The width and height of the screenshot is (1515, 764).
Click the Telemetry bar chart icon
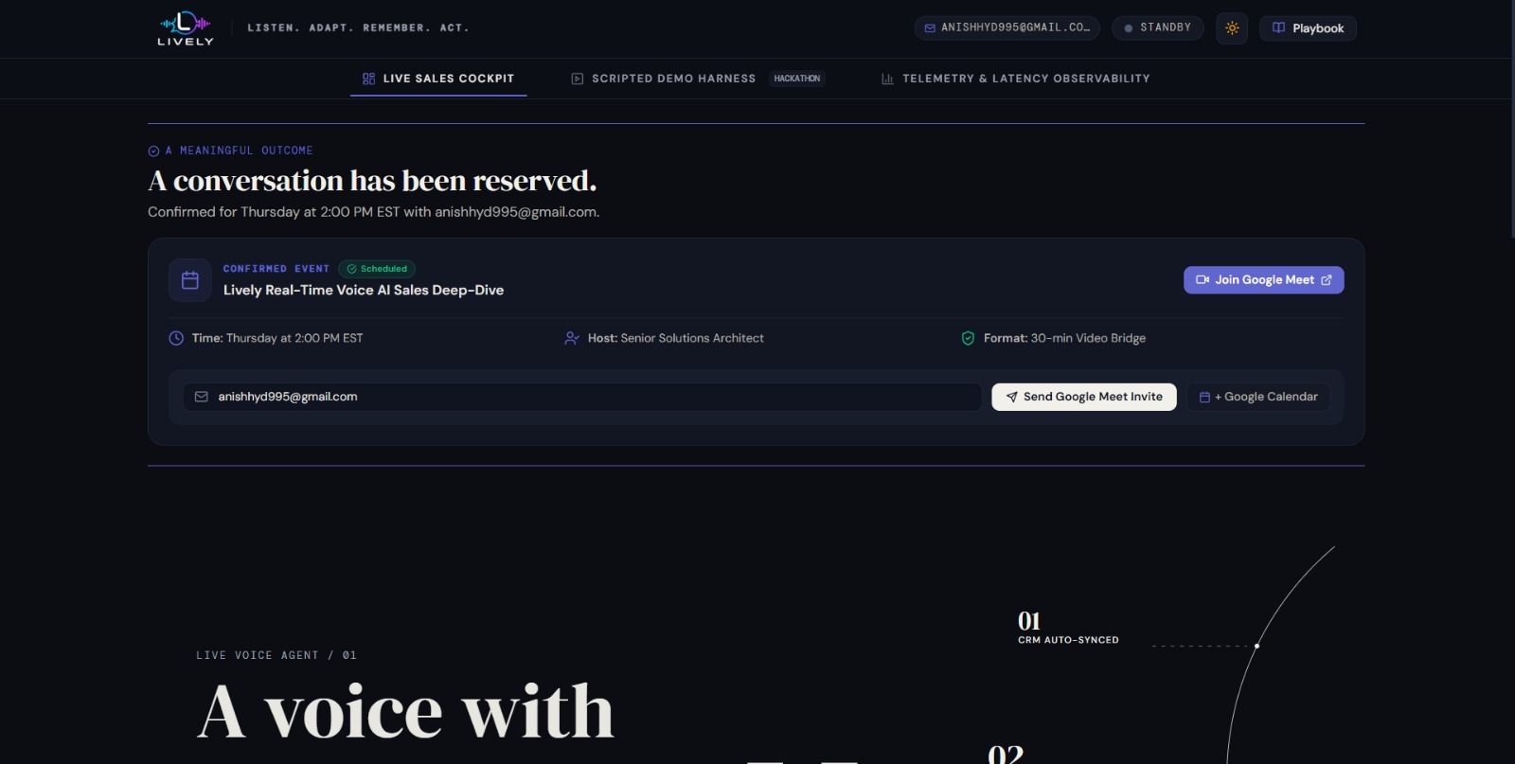tap(887, 79)
